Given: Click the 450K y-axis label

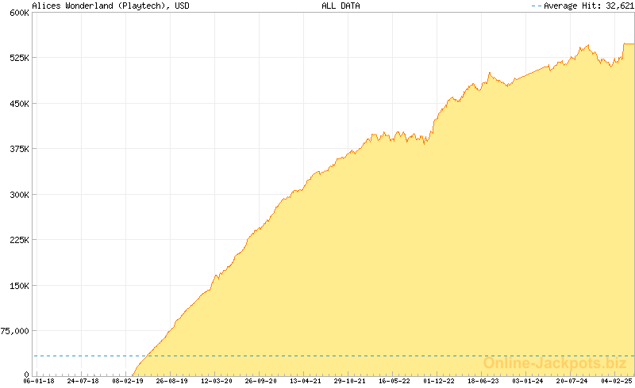Looking at the screenshot, I should pos(17,104).
